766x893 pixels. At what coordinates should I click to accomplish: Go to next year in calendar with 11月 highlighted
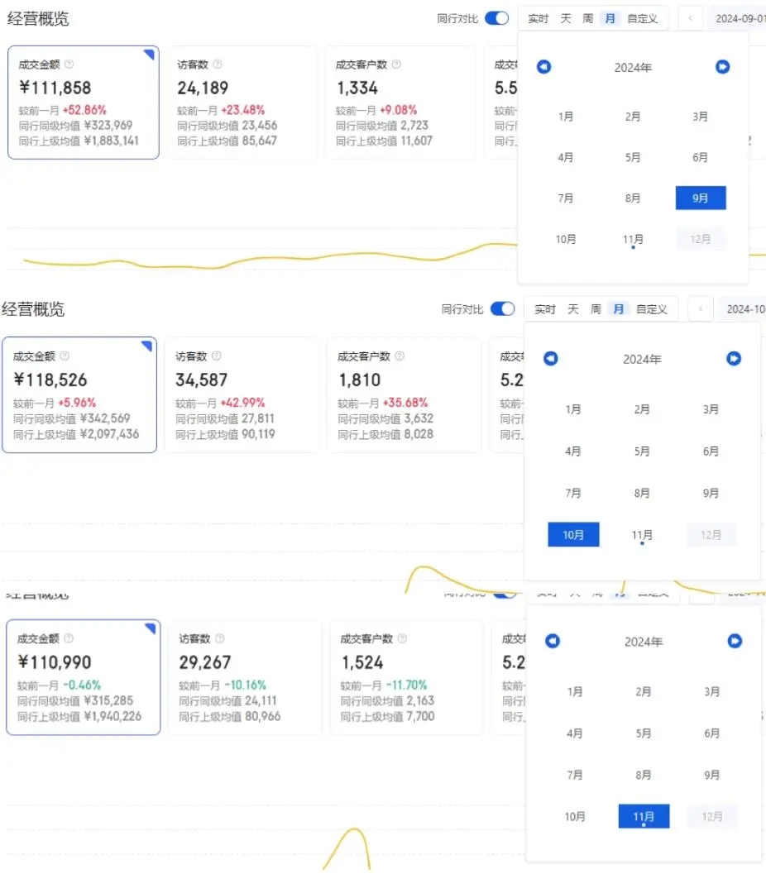click(735, 642)
